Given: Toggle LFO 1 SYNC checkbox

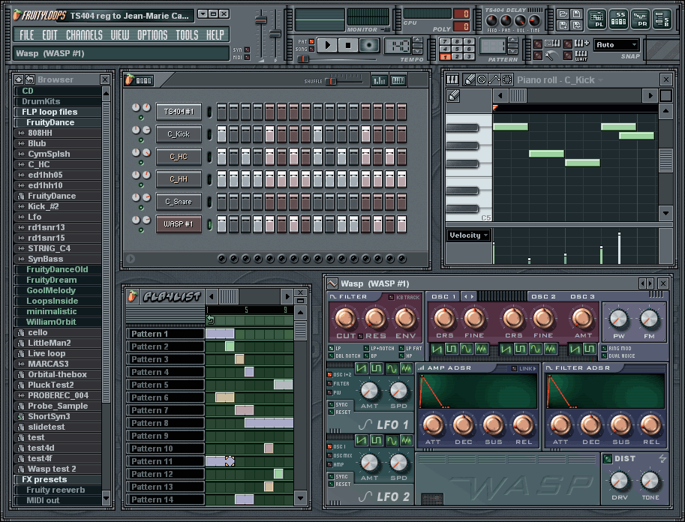Looking at the screenshot, I should (331, 404).
